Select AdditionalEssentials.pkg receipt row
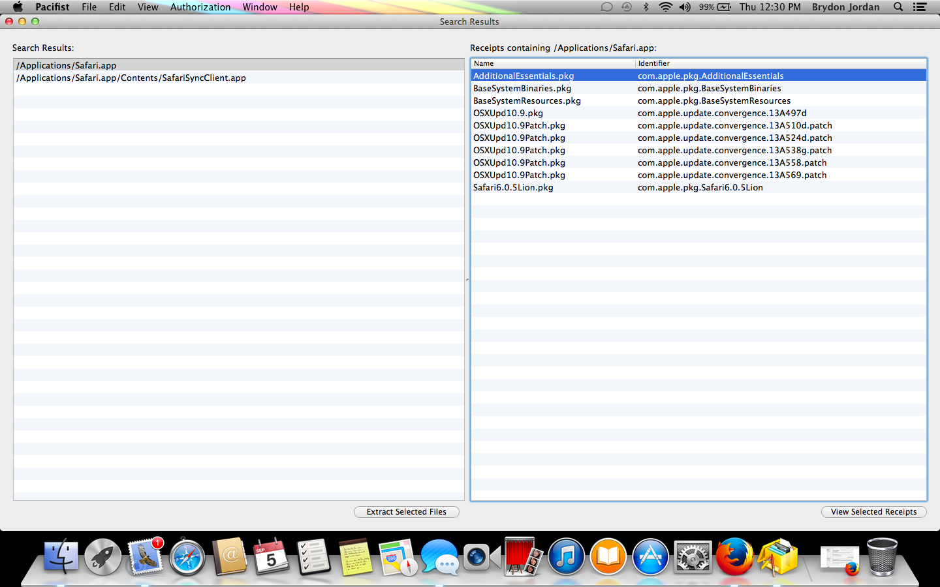This screenshot has width=940, height=587. [698, 76]
